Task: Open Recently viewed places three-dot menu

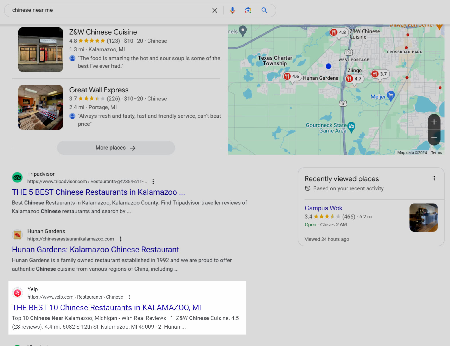Action: [x=434, y=178]
